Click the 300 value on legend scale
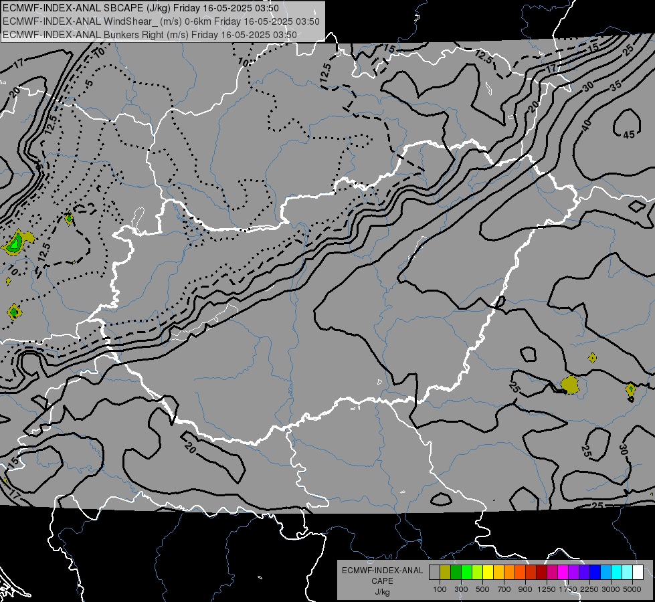 [x=461, y=589]
